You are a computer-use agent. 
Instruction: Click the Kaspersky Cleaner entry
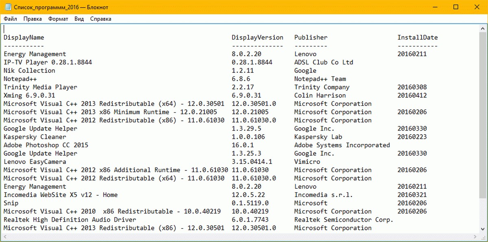pos(35,137)
